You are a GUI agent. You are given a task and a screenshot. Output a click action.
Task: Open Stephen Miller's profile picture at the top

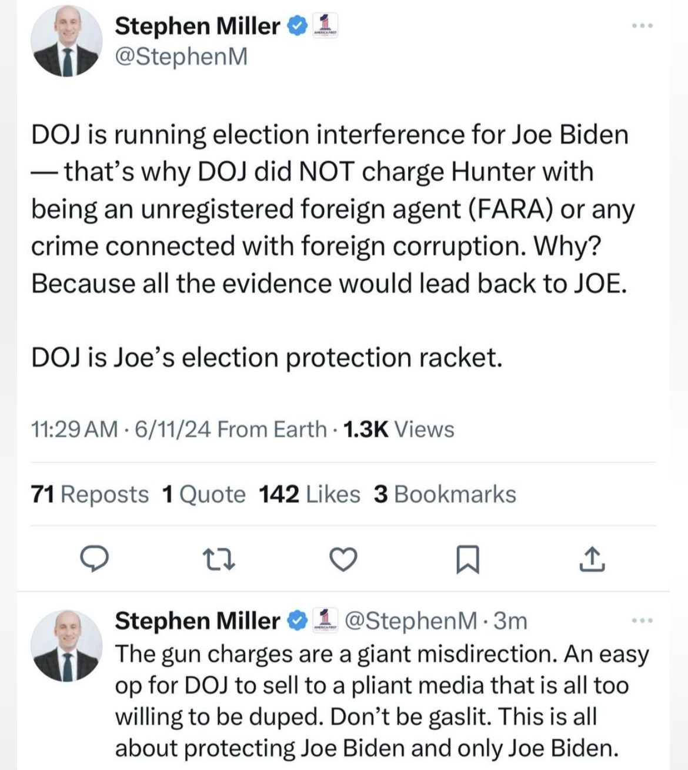tap(66, 42)
